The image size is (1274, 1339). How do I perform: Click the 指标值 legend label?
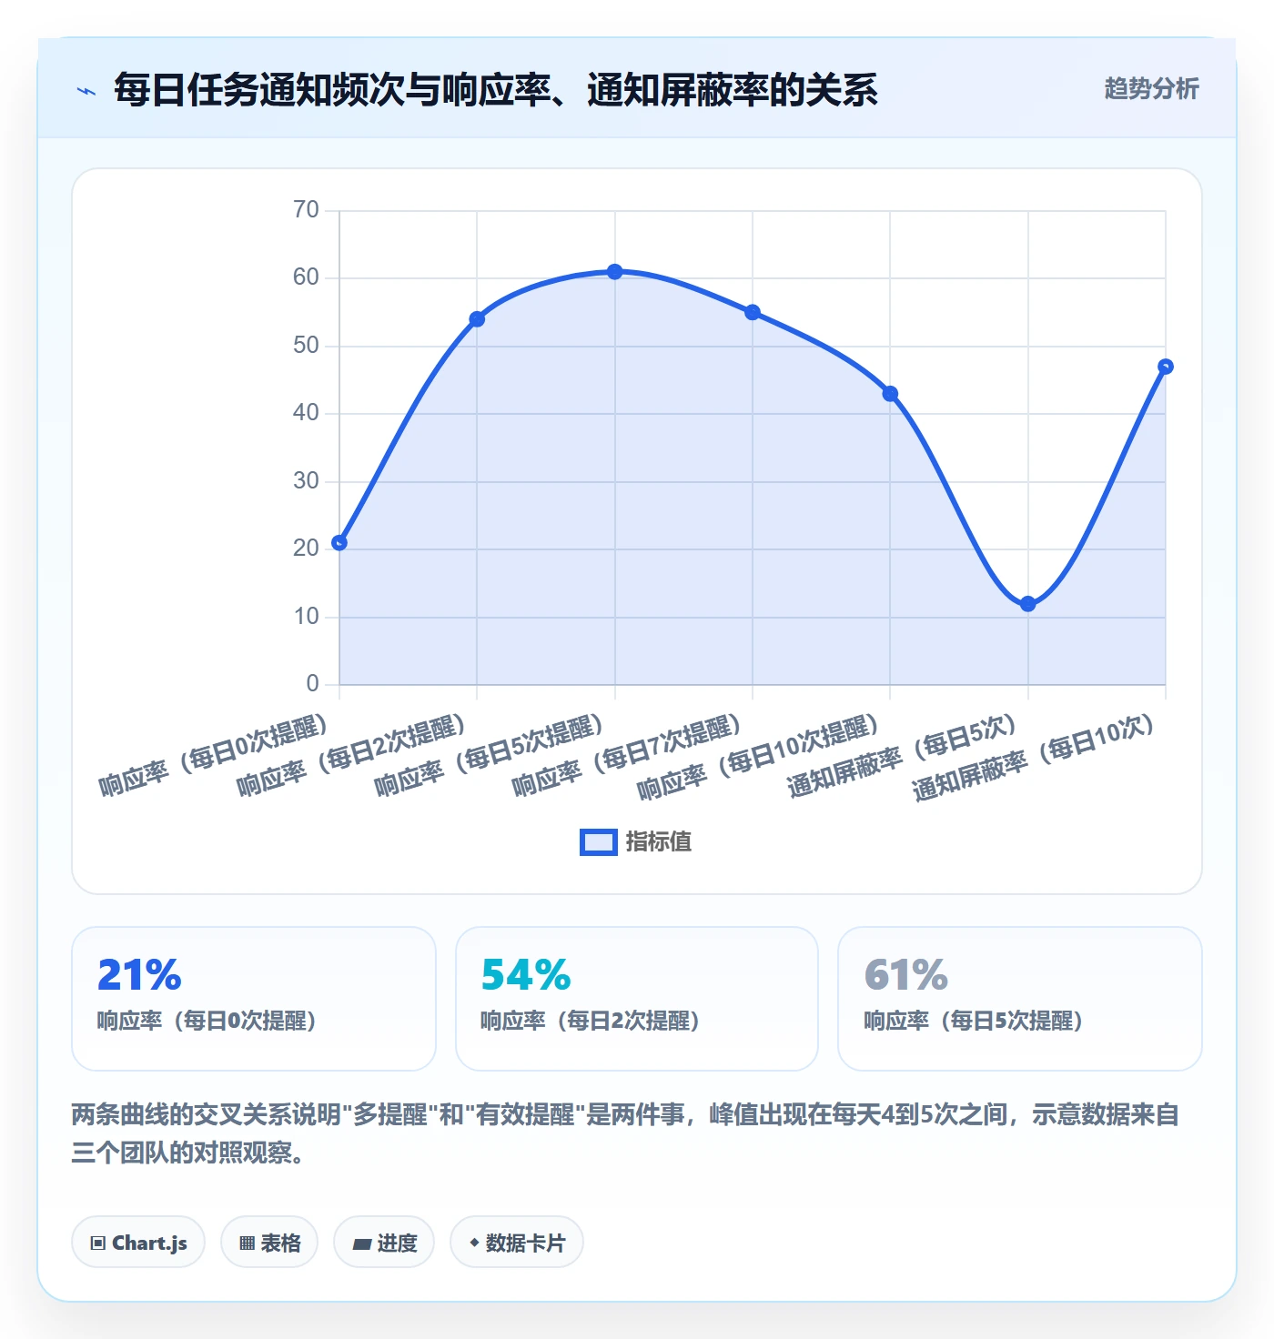pos(659,842)
